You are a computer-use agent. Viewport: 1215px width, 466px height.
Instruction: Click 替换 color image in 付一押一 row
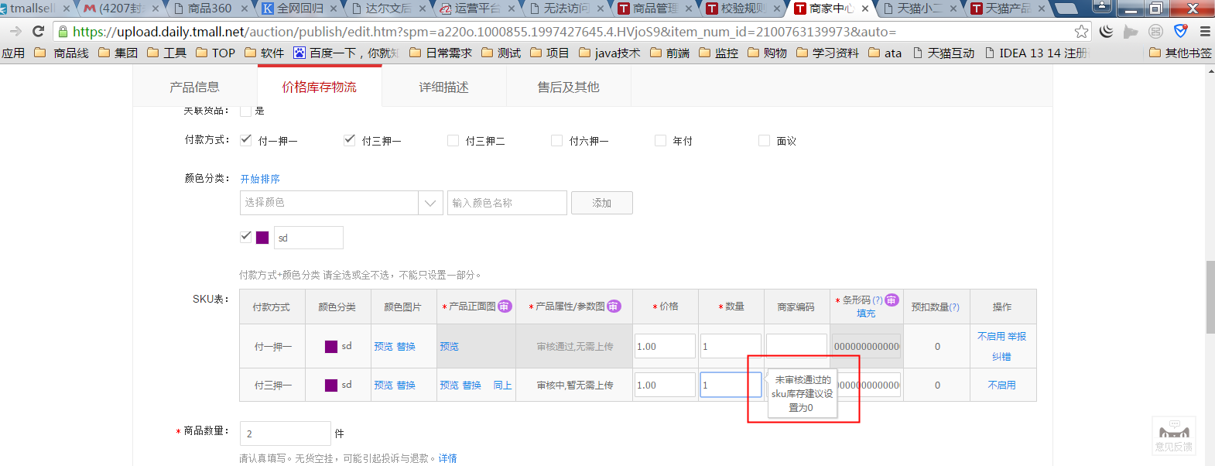point(406,347)
